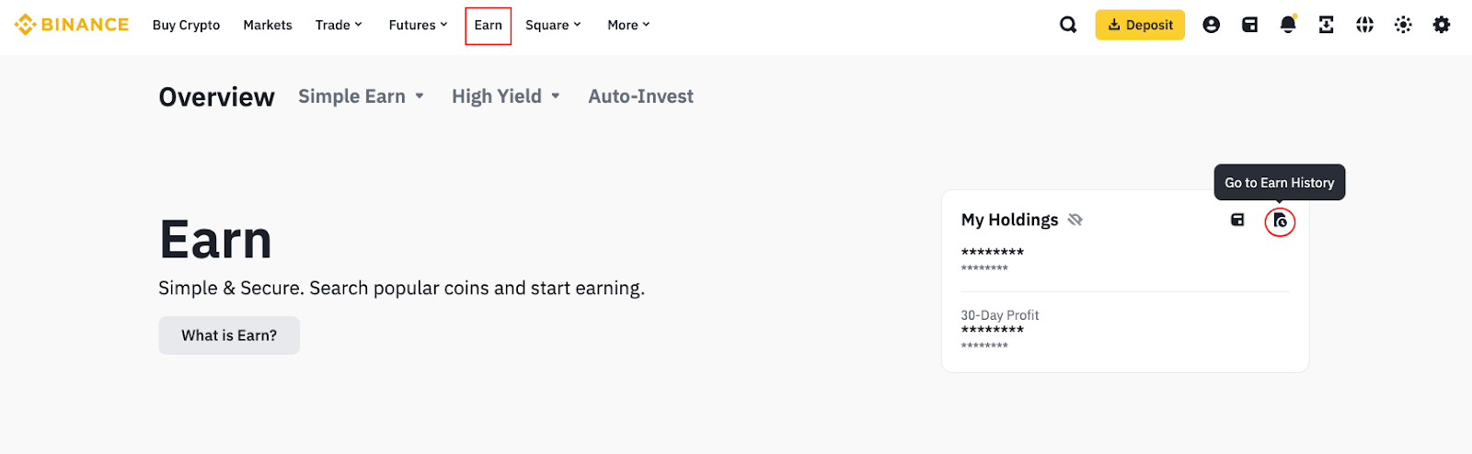This screenshot has height=454, width=1472.
Task: Open the Earn menu item
Action: 489,25
